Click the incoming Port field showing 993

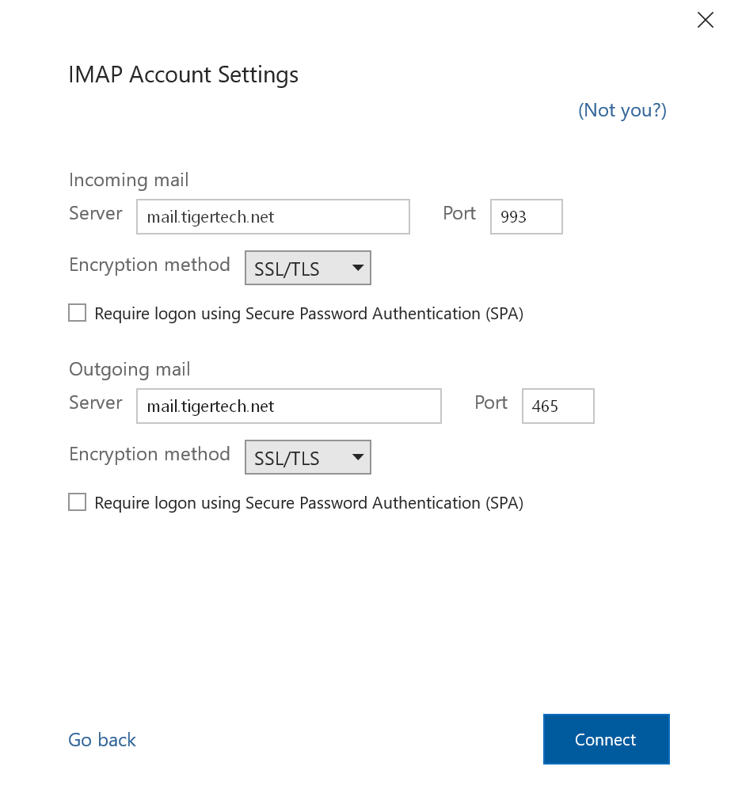526,216
